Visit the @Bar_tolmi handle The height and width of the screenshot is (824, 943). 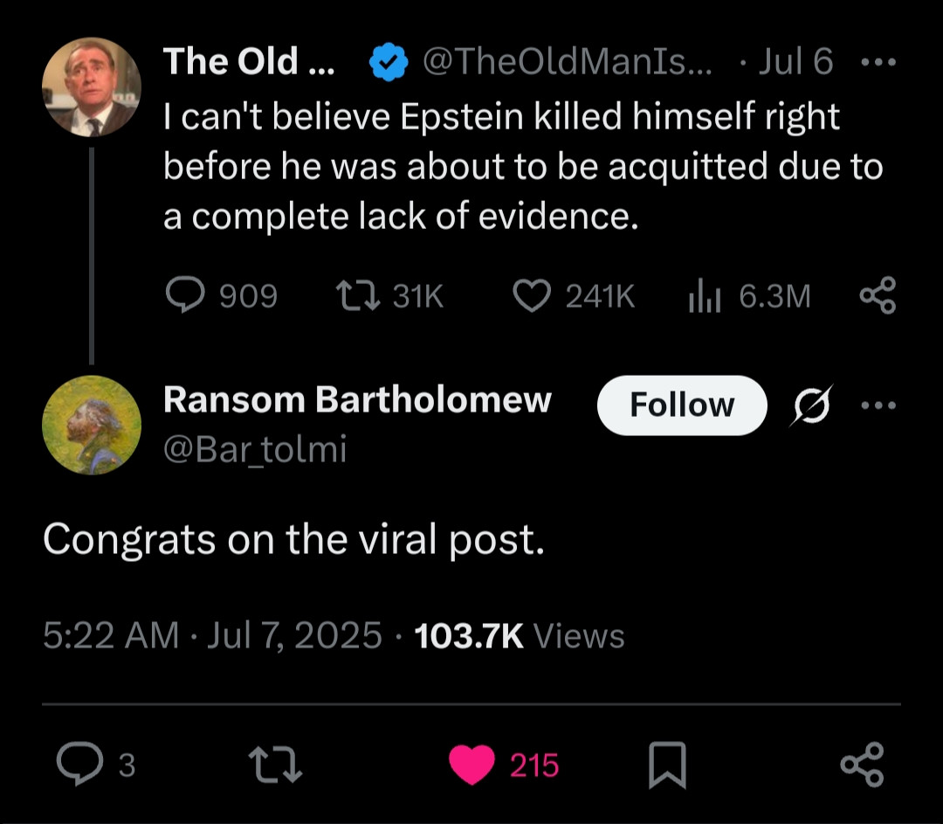(x=255, y=449)
